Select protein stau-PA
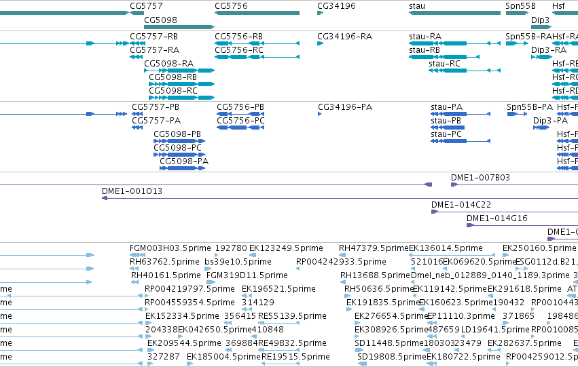The width and height of the screenshot is (578, 367). coord(446,107)
